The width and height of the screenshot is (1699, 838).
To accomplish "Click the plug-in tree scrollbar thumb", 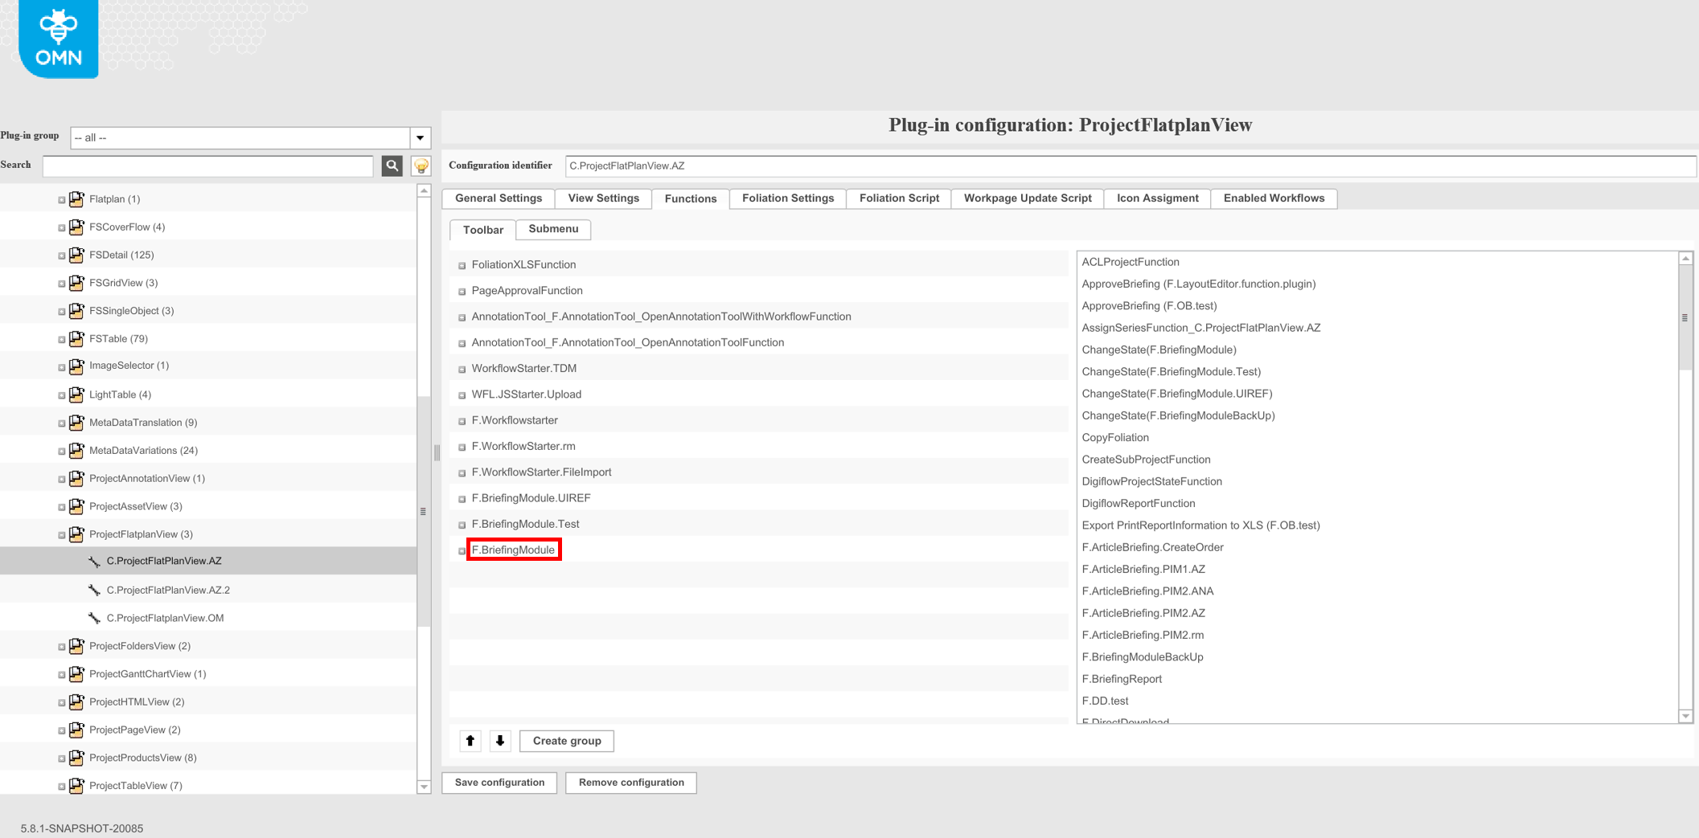I will [x=424, y=510].
